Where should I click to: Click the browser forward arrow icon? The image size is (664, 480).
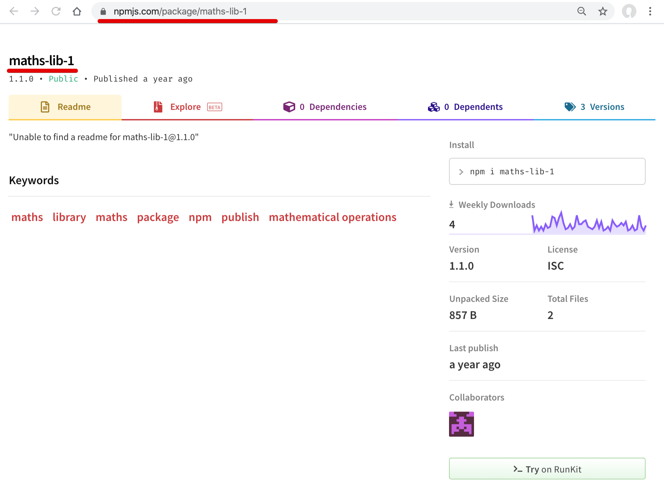pos(35,12)
